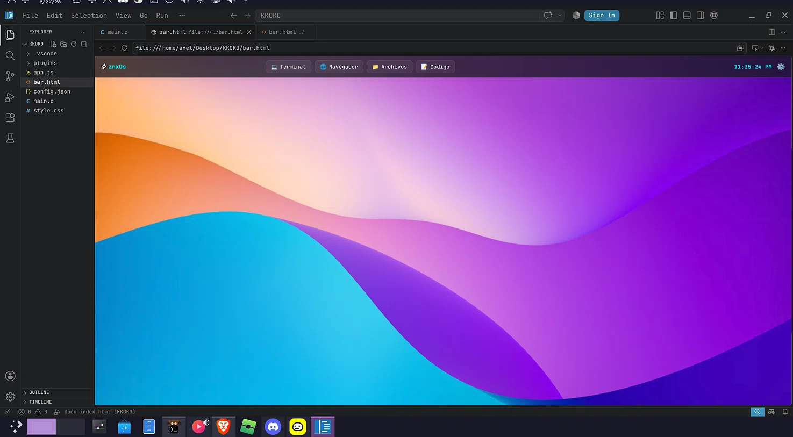Switch to the bar.html ./ source tab
The width and height of the screenshot is (793, 437).
click(x=285, y=32)
